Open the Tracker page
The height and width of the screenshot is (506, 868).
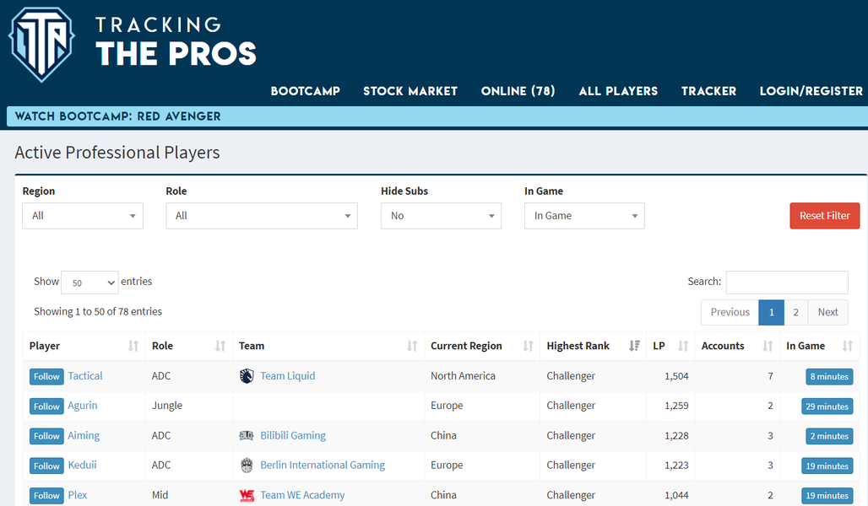click(x=708, y=91)
